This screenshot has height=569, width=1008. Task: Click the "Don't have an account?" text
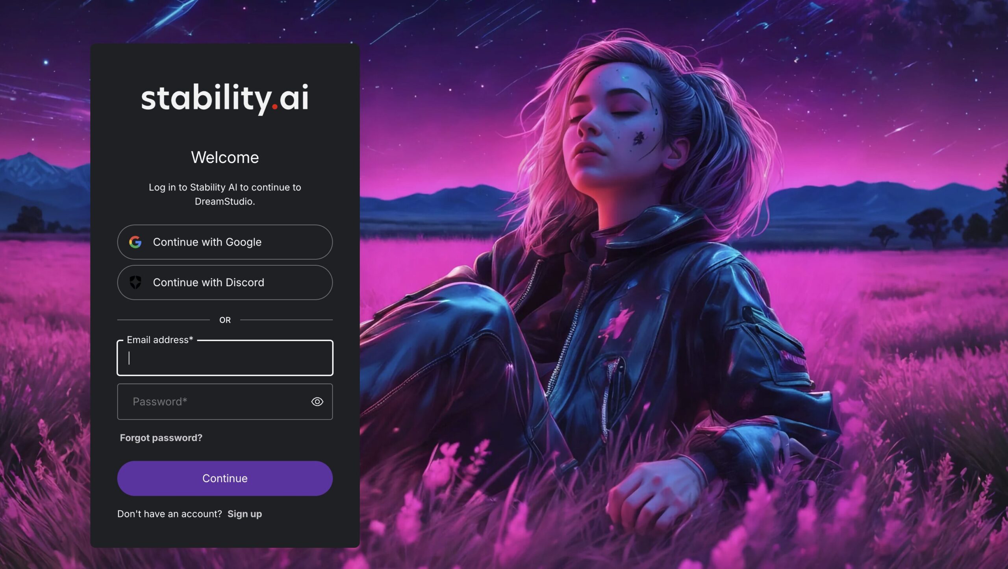(x=170, y=514)
